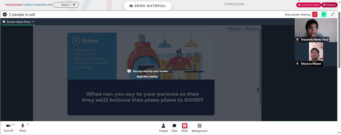The width and height of the screenshot is (341, 135).
Task: Open the Chat panel
Action: [174, 128]
